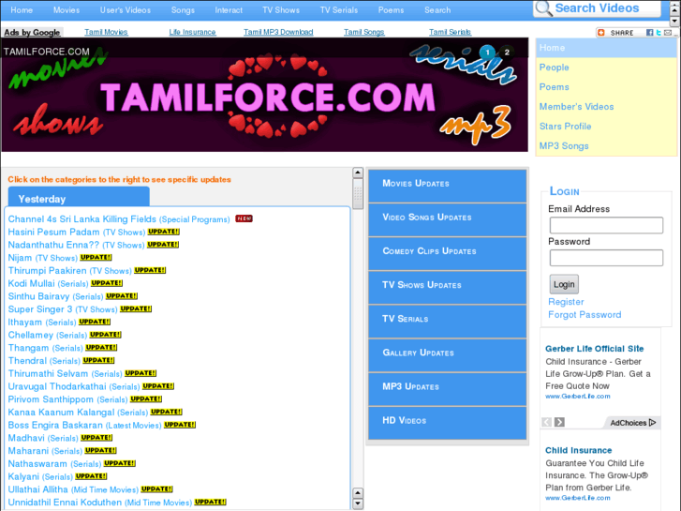Click the updates list scroll-up arrow

click(x=358, y=173)
